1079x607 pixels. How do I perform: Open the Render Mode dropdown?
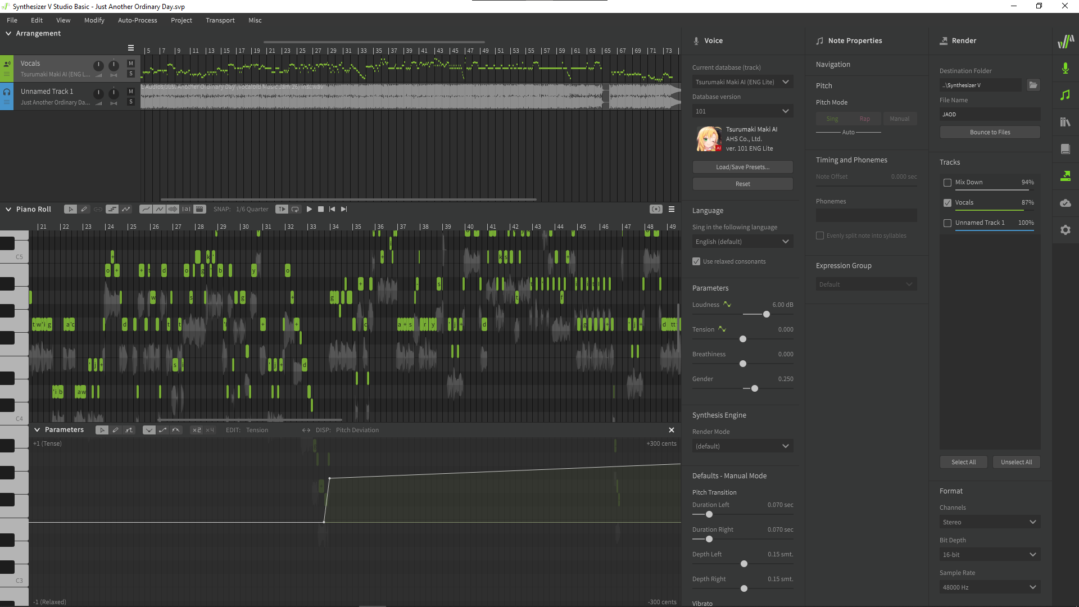[x=742, y=446]
